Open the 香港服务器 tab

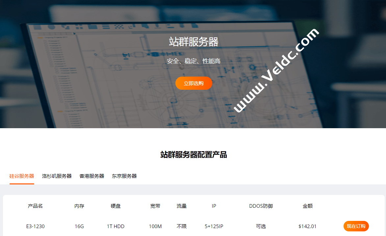(x=91, y=176)
